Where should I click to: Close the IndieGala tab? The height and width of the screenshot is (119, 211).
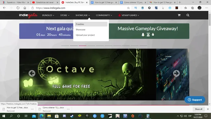click(x=87, y=2)
